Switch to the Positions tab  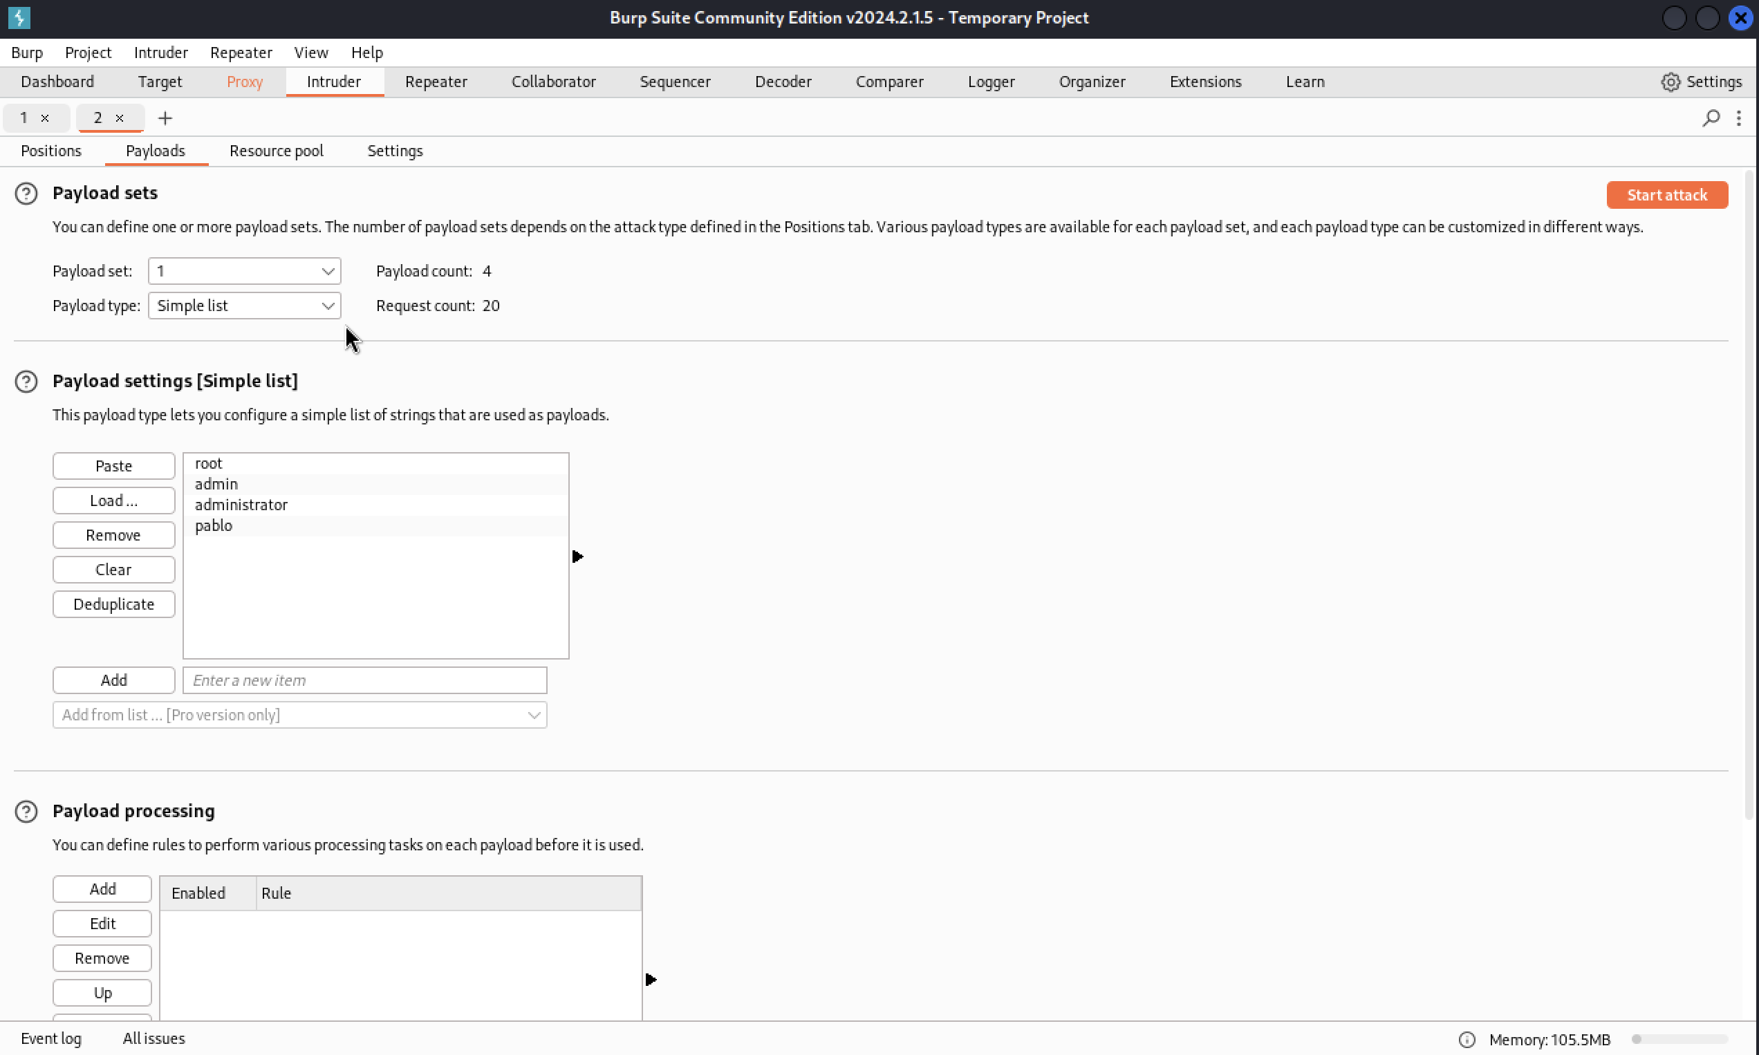50,151
